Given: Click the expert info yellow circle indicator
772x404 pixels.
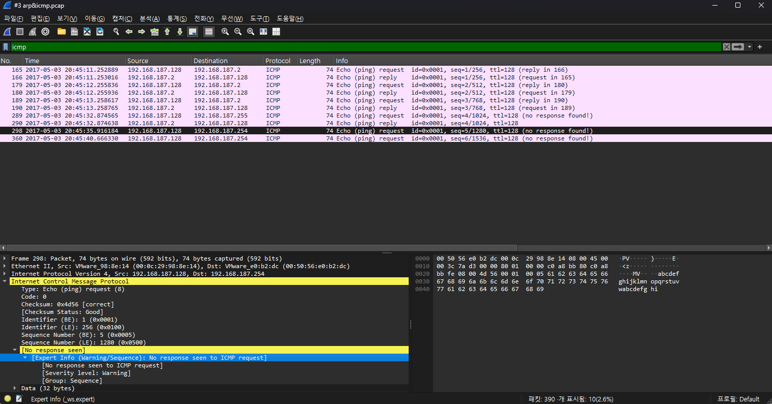Looking at the screenshot, I should click(8, 399).
